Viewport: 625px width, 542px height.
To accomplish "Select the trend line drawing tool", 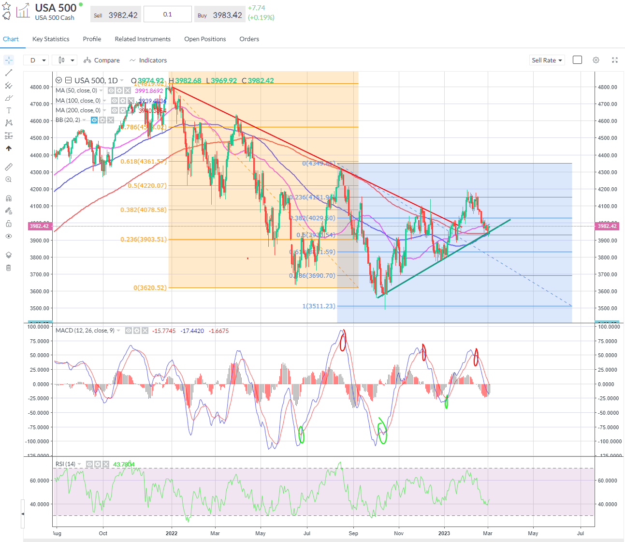I will 8,73.
